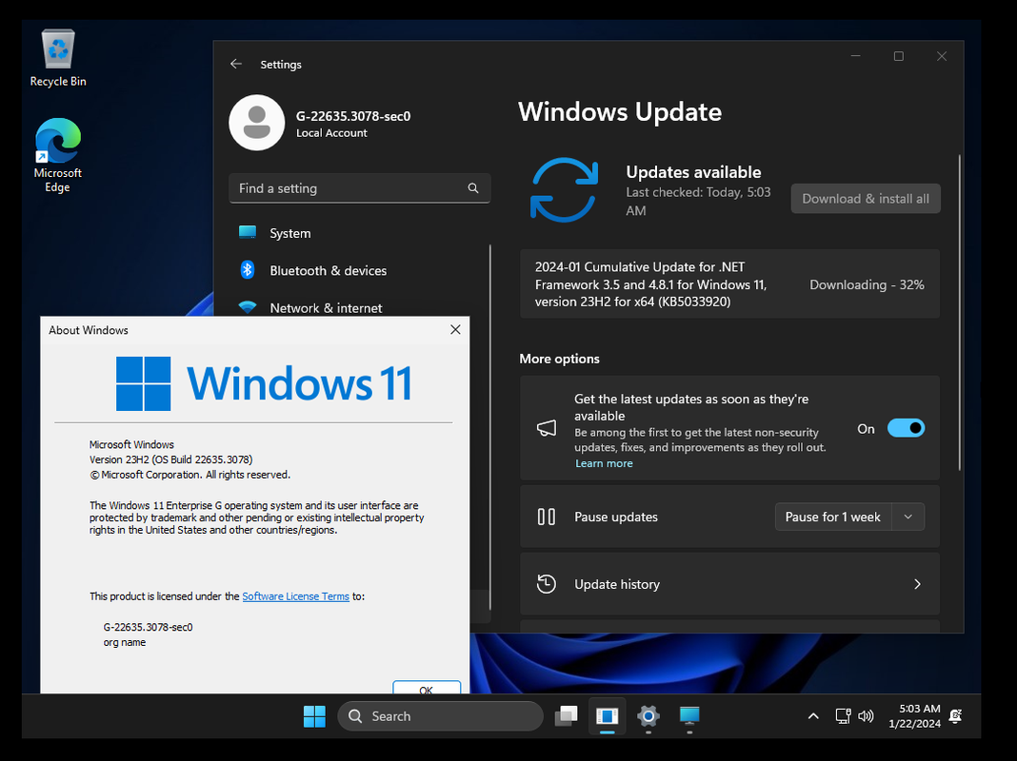1017x761 pixels.
Task: Open the Software License Terms link
Action: [296, 596]
